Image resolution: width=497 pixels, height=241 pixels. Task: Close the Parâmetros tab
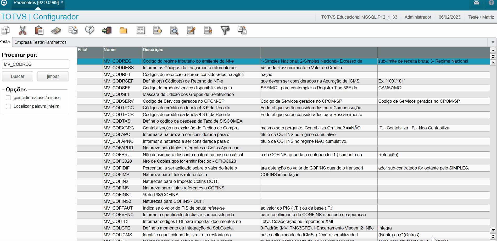pyautogui.click(x=62, y=2)
